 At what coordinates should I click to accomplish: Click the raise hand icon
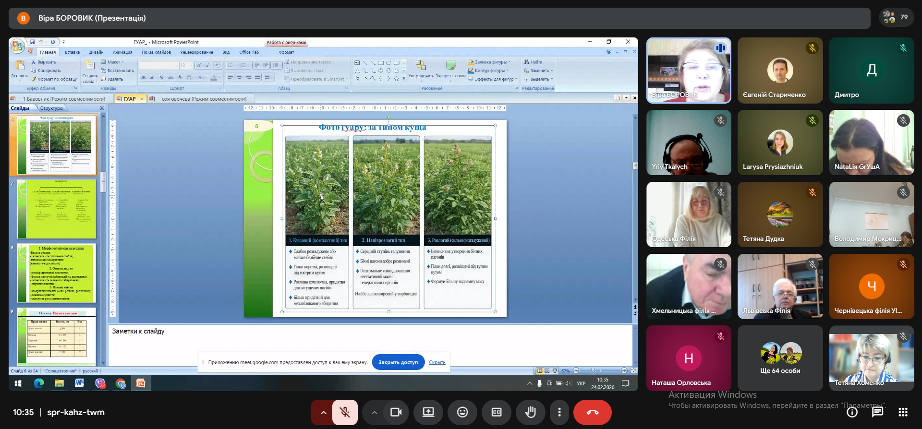(x=531, y=412)
